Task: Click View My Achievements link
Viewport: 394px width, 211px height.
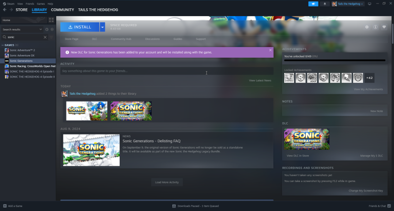Action: coord(368,89)
